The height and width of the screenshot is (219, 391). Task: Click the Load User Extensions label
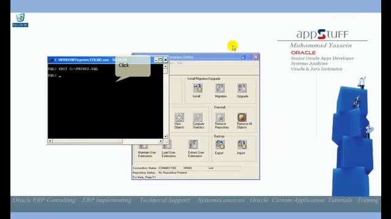click(x=169, y=154)
